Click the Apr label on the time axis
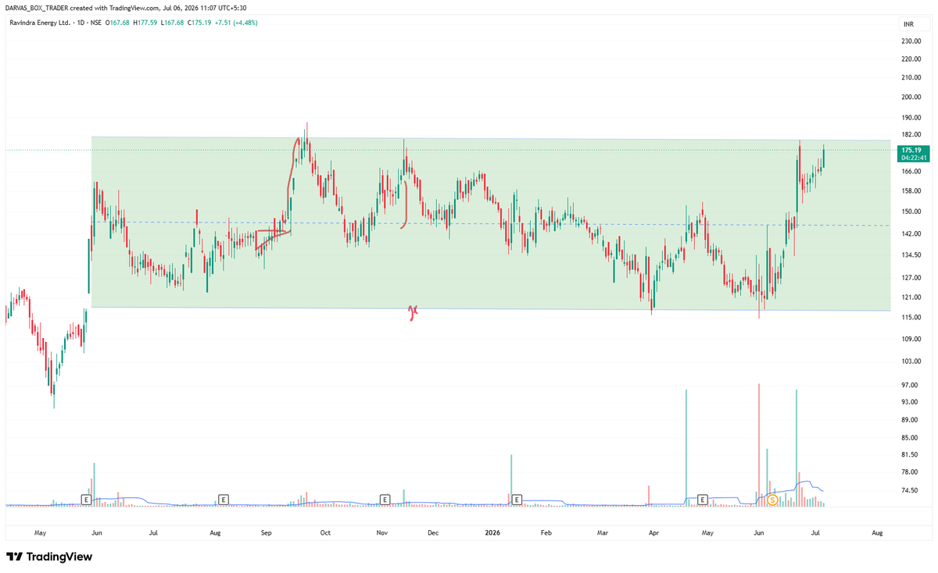 pyautogui.click(x=653, y=532)
